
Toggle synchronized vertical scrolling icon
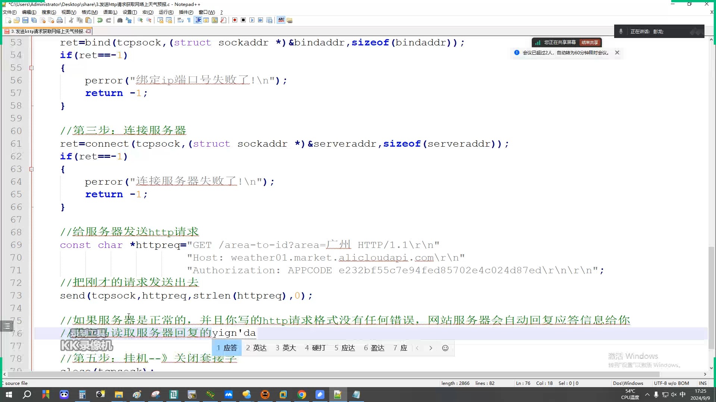(x=160, y=20)
